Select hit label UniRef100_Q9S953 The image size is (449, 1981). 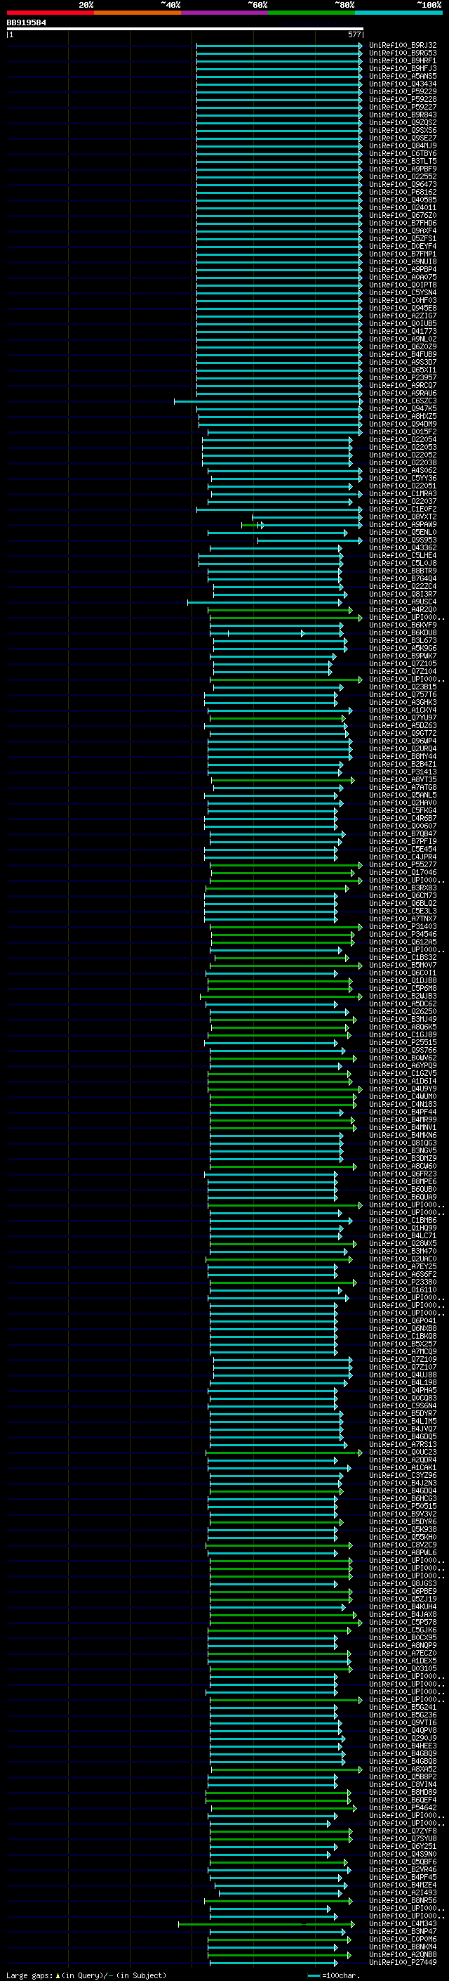click(402, 540)
